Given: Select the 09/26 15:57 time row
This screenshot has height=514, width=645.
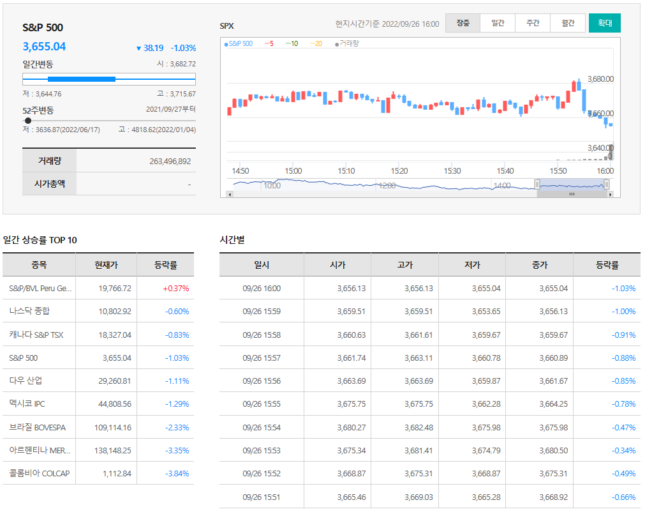Looking at the screenshot, I should 430,358.
